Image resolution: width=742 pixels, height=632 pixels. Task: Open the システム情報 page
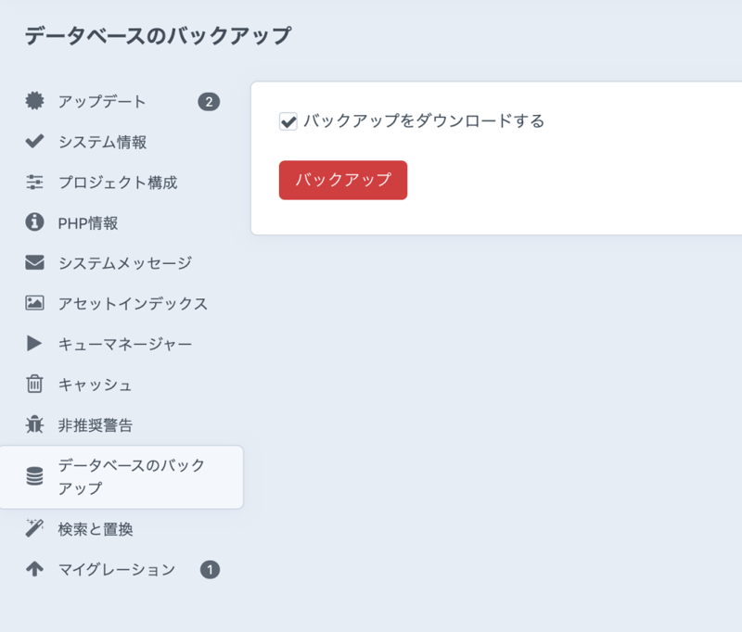(102, 143)
